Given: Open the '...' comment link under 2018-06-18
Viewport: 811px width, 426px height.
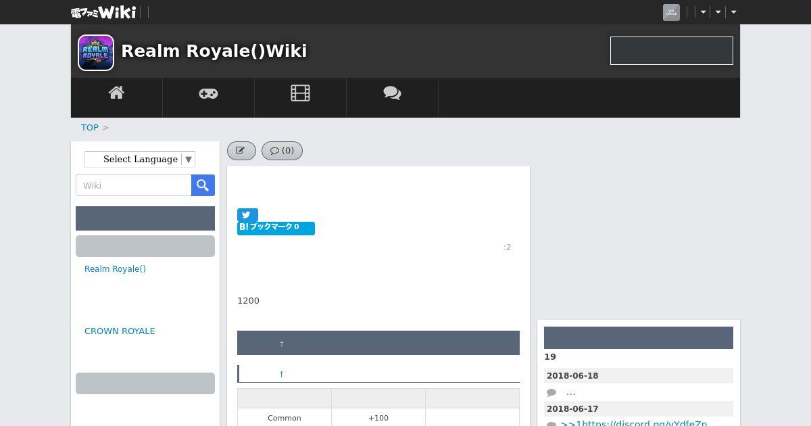Looking at the screenshot, I should click(571, 393).
